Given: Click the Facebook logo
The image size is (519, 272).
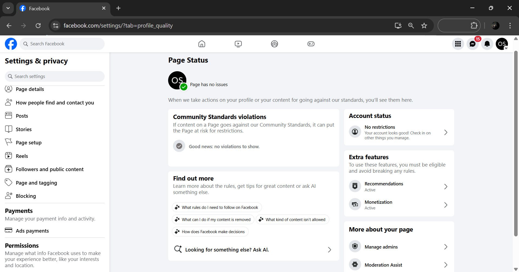Looking at the screenshot, I should point(11,44).
